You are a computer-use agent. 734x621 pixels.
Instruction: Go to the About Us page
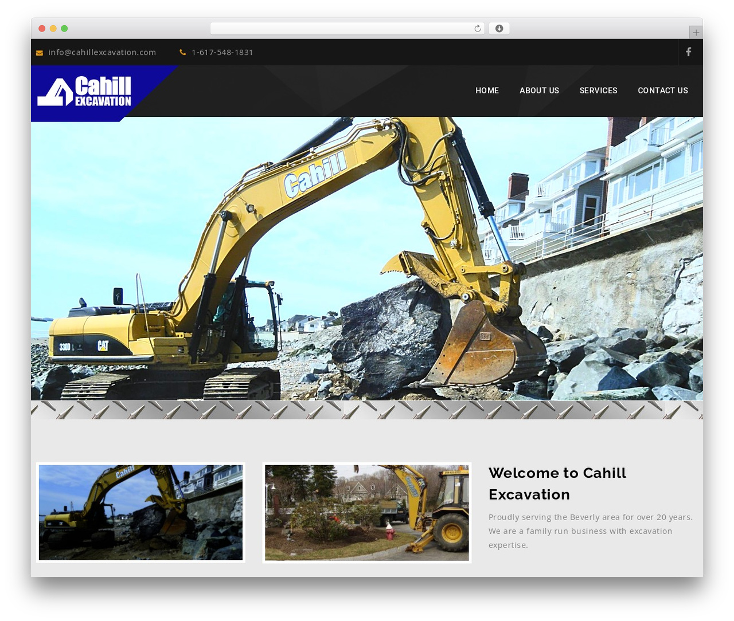(539, 91)
